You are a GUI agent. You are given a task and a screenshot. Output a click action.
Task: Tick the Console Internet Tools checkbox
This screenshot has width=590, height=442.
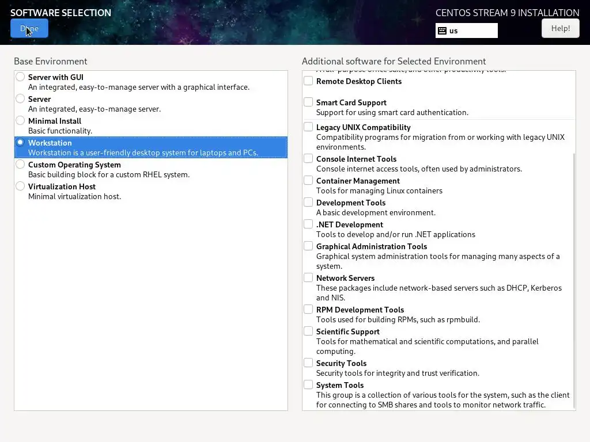(x=309, y=159)
